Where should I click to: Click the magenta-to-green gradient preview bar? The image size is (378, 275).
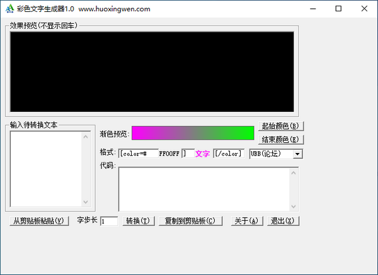click(193, 133)
